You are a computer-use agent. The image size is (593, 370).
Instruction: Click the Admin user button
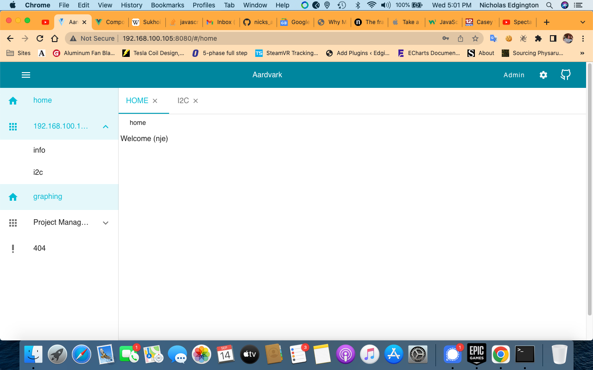(x=514, y=75)
